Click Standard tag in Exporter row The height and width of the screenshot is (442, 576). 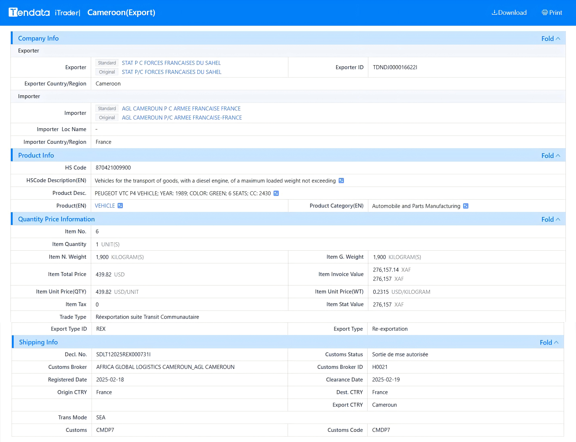(107, 63)
